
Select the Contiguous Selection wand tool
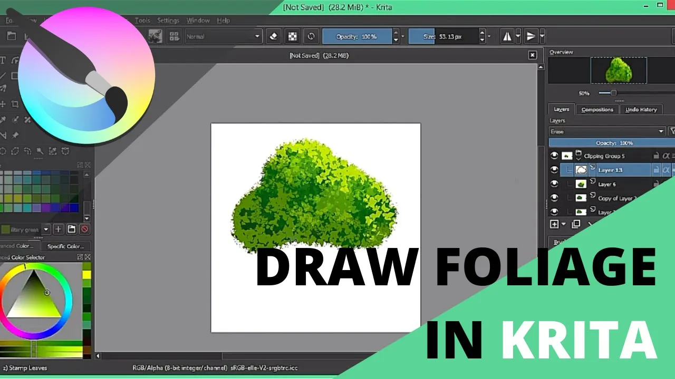(40, 151)
